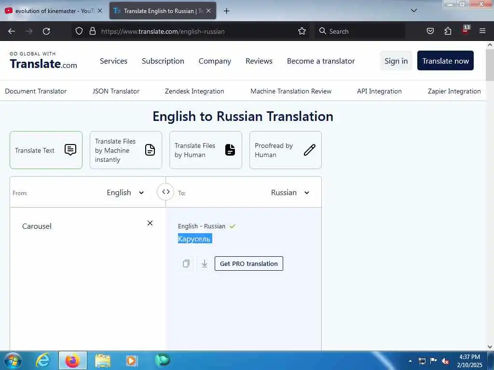Copy the Russian translation with the copy icon
Screen dimensions: 494x370
tap(186, 264)
